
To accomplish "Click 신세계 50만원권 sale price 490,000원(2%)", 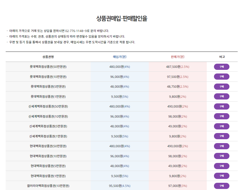I will 178,106.
